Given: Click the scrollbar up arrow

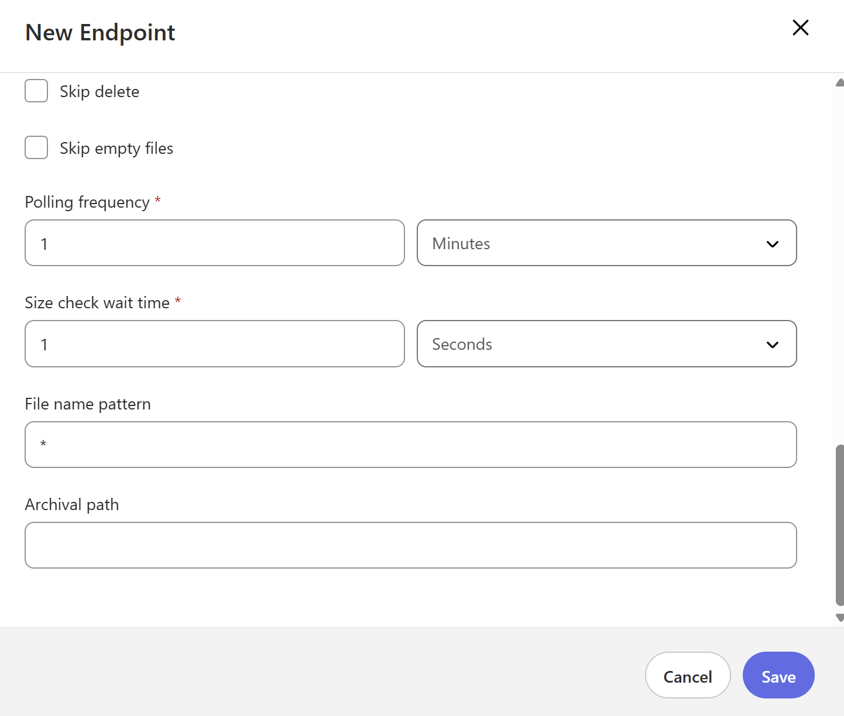Looking at the screenshot, I should (840, 82).
